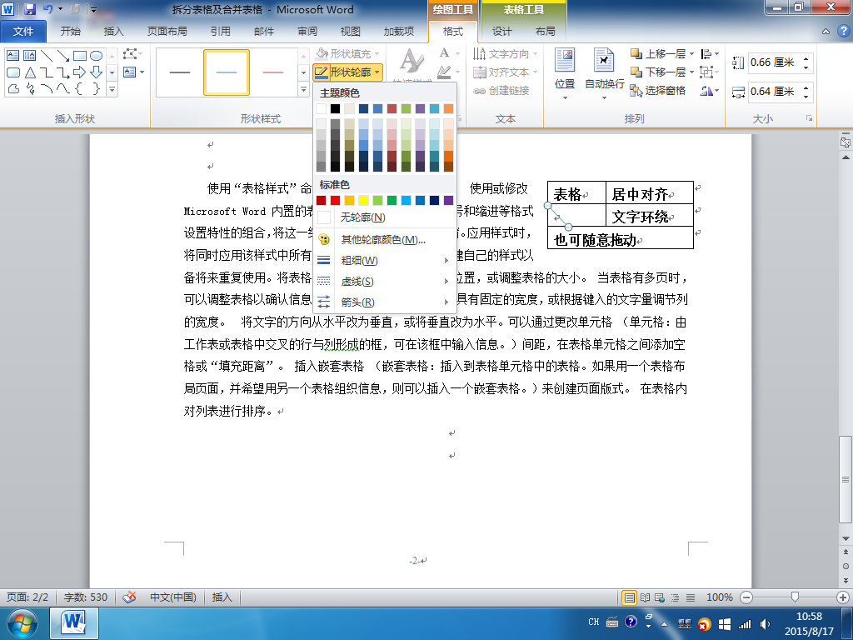Click the Rotate objects icon
This screenshot has width=853, height=640.
(x=706, y=90)
